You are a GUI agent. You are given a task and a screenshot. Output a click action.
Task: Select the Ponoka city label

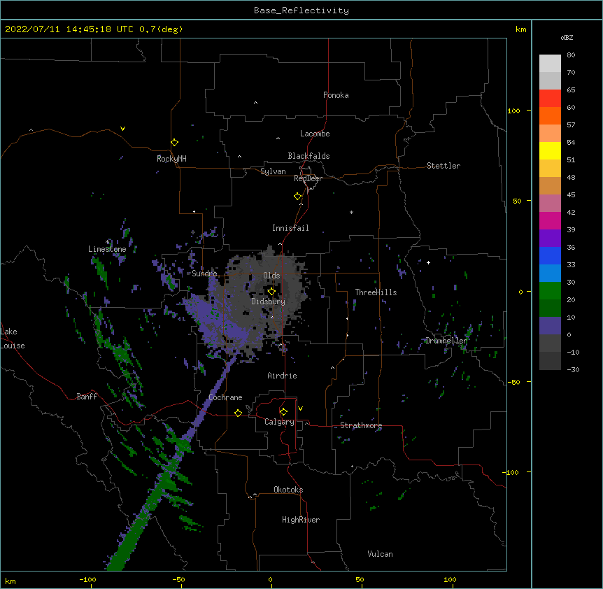point(336,95)
